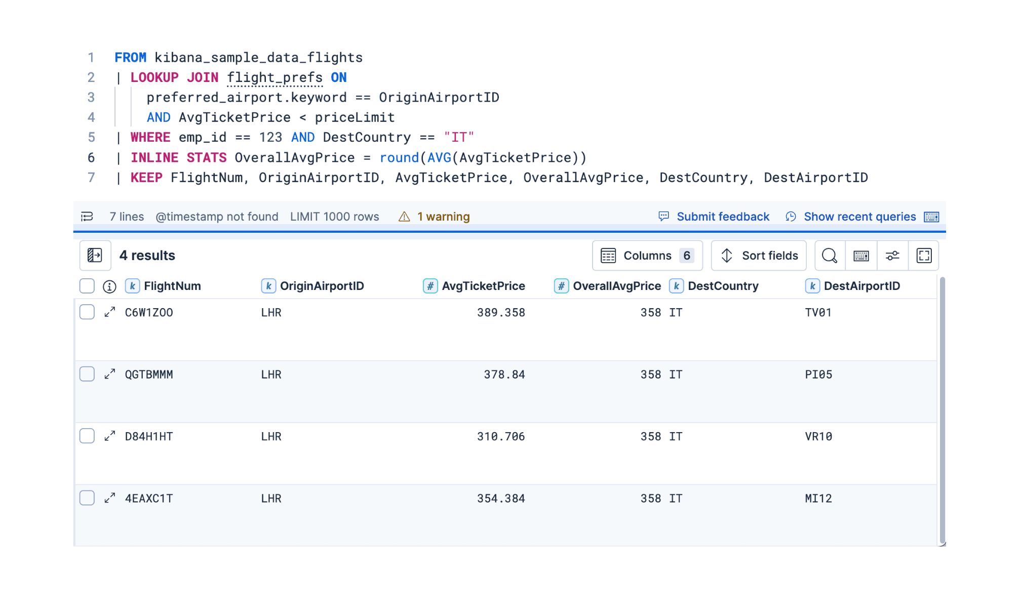Enter fullscreen mode for the results grid

(x=924, y=256)
